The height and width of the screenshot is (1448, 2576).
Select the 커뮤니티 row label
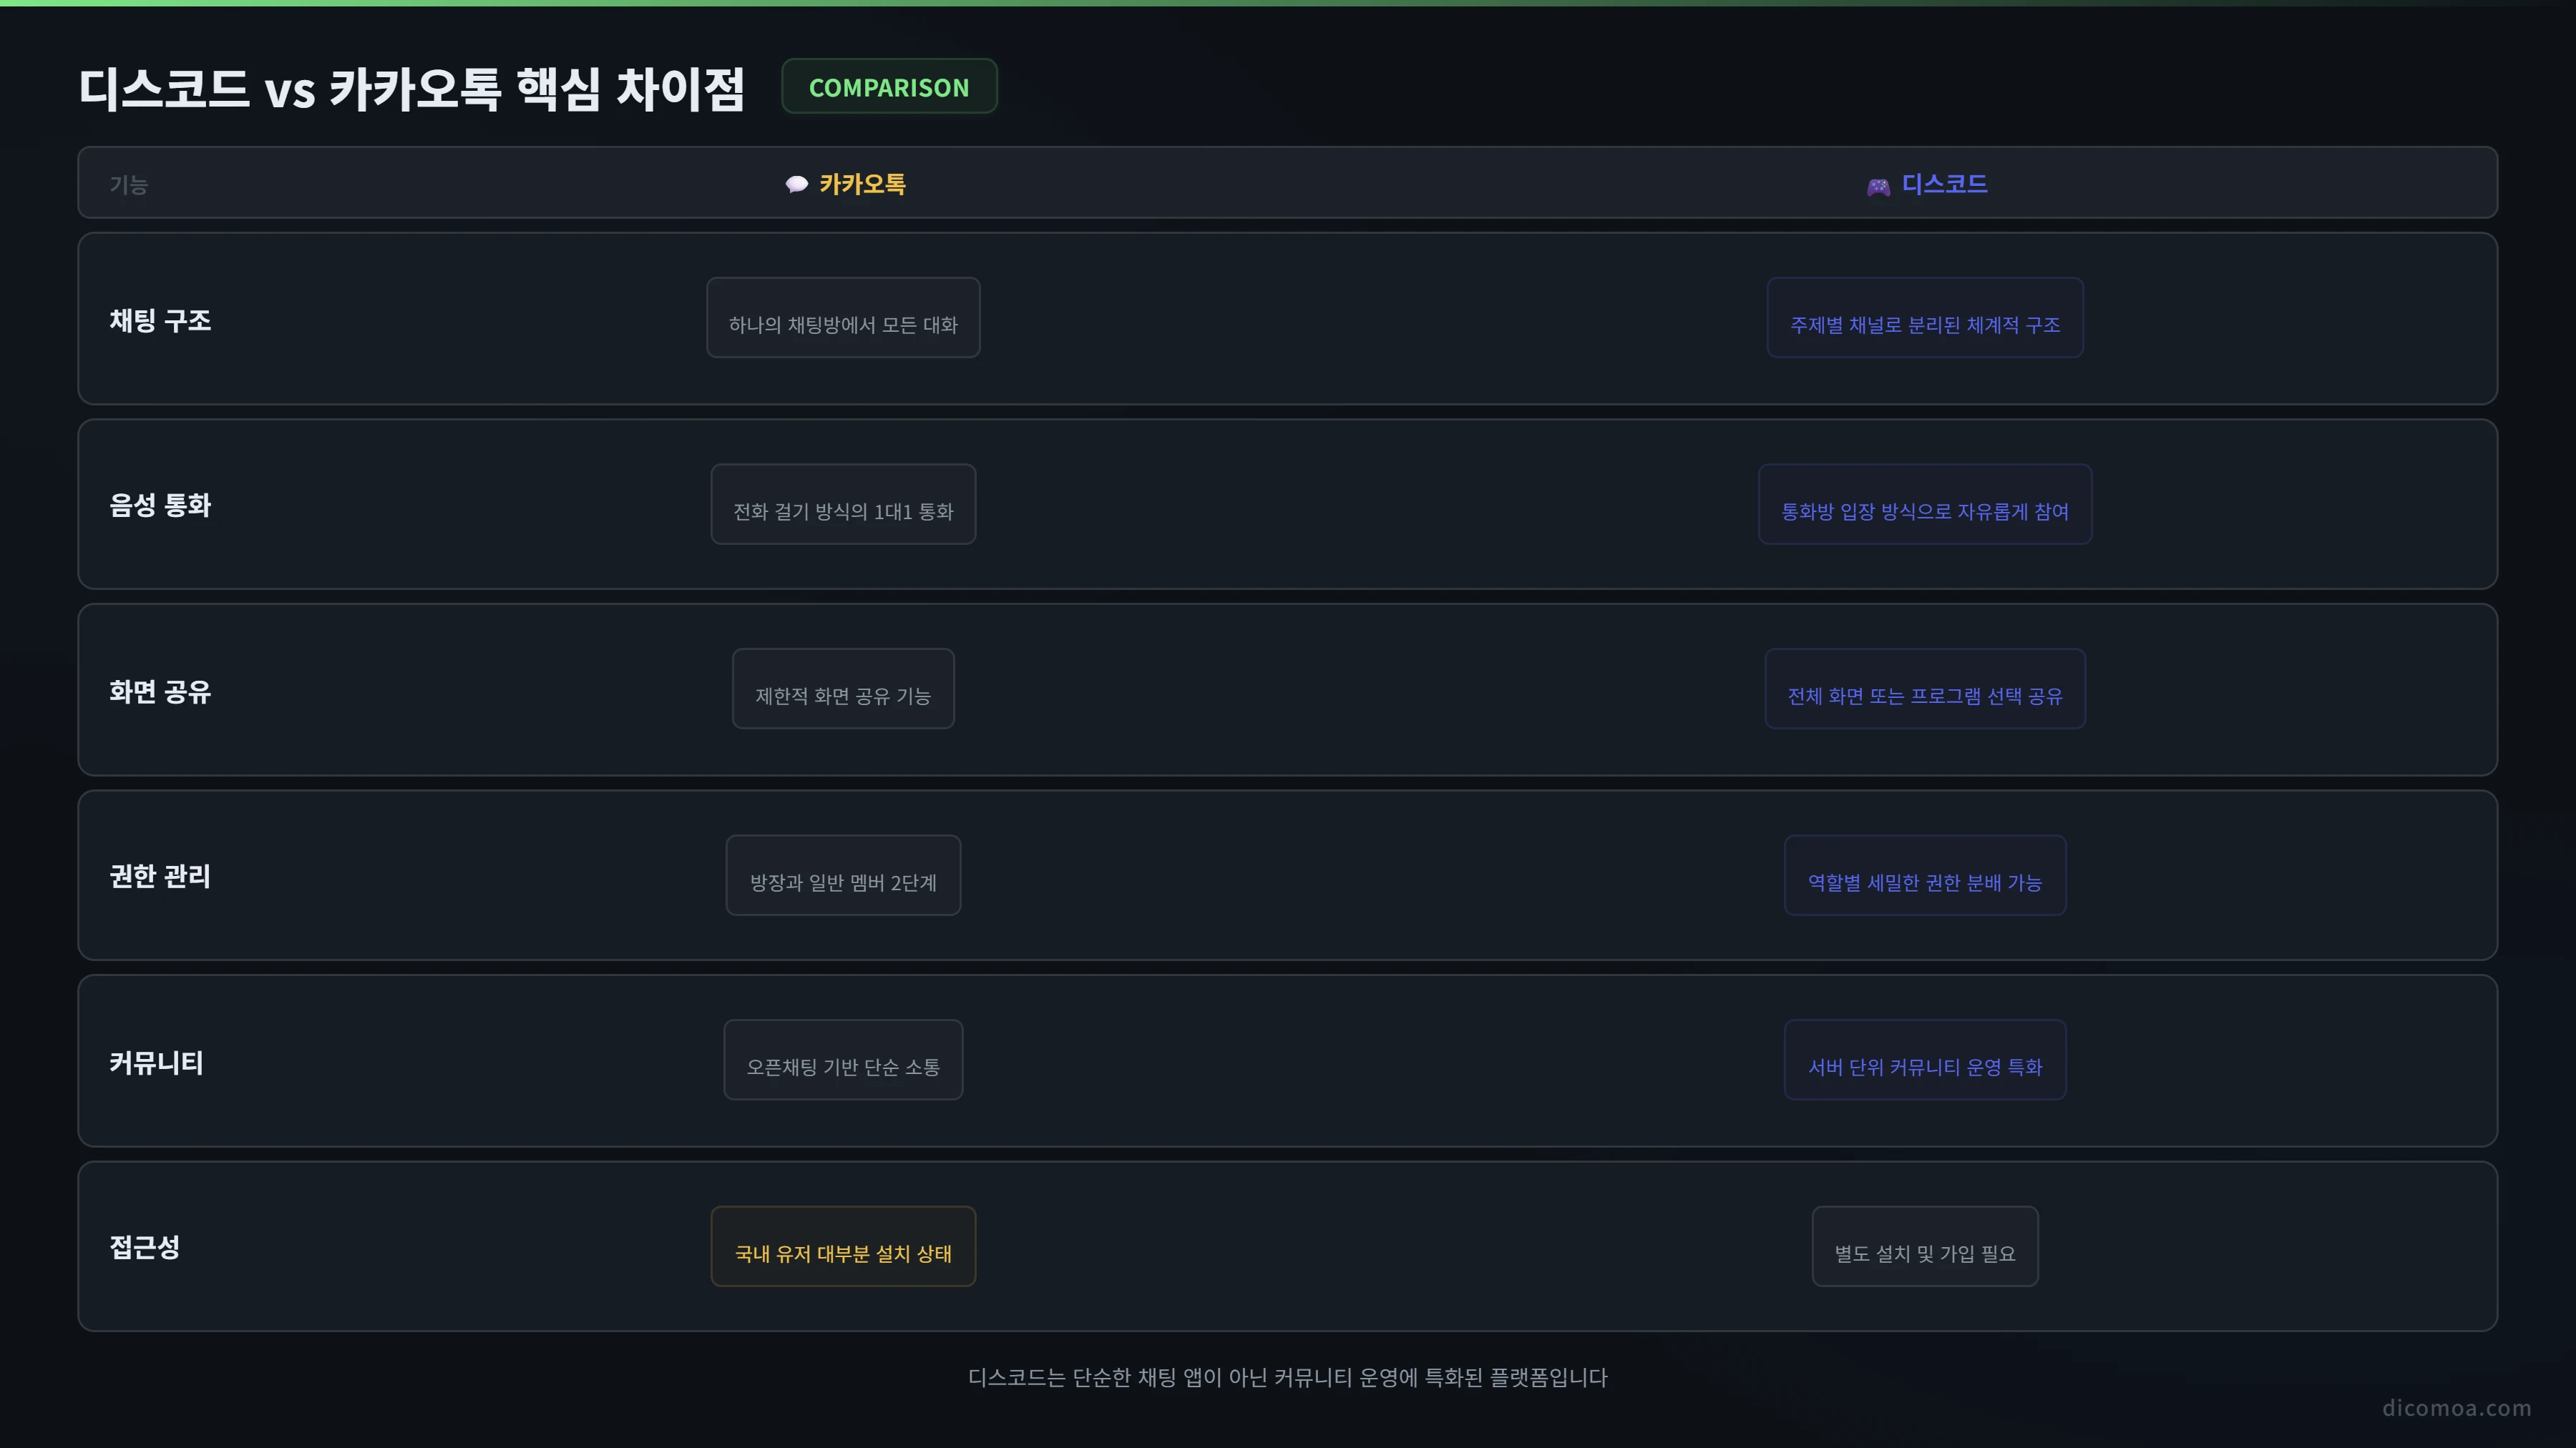click(156, 1063)
